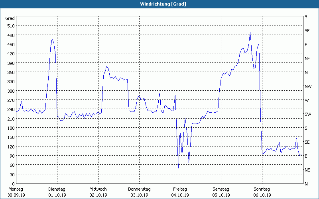319x199 pixels.
Task: Click the Mittwoch day label
Action: coord(98,189)
